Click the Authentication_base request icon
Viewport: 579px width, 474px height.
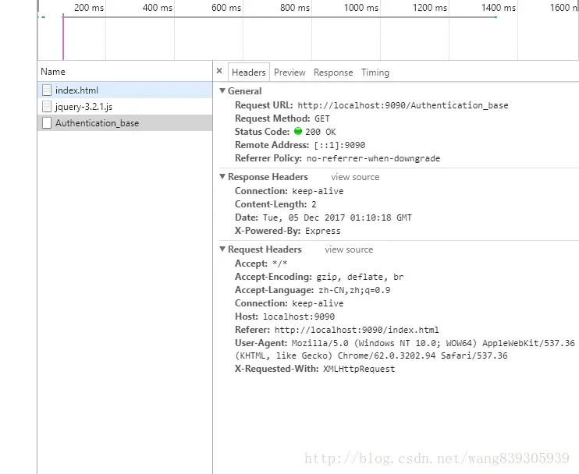click(x=47, y=123)
